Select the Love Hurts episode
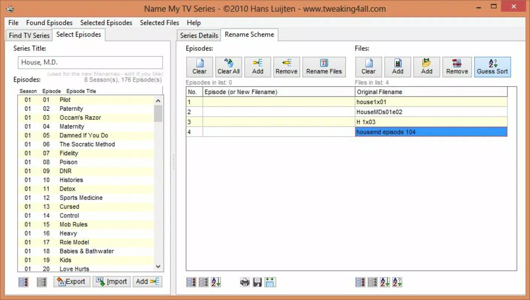Screen dimensions: 530x300 coord(86,268)
